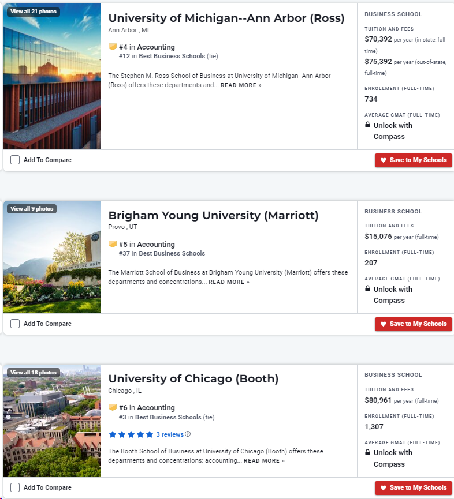Check Add To Compare for University of Michigan

point(15,160)
